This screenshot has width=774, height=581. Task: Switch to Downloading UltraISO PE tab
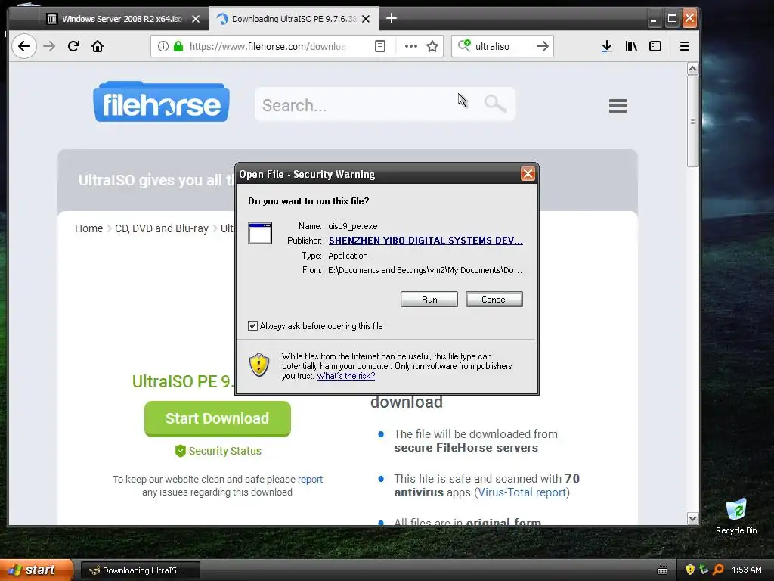(x=293, y=19)
